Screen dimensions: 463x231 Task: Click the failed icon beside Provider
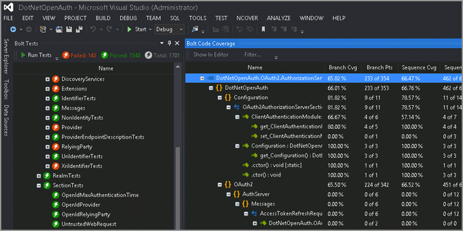tap(56, 128)
